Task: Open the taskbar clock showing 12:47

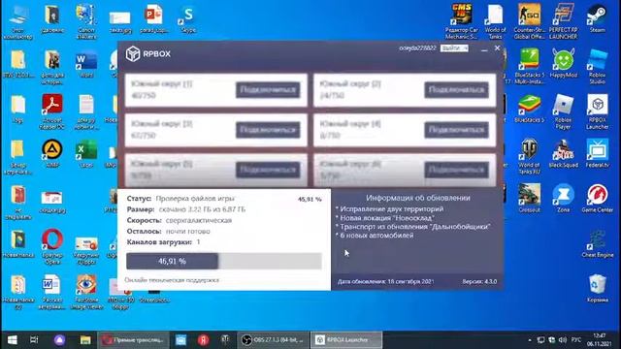Action: (x=600, y=340)
